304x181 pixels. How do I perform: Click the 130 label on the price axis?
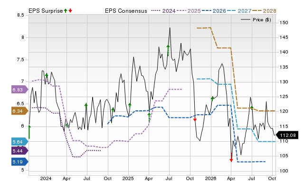(x=284, y=82)
